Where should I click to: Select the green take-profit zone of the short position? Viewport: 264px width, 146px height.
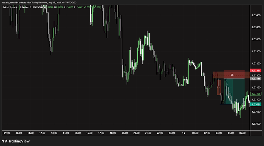click(x=234, y=91)
